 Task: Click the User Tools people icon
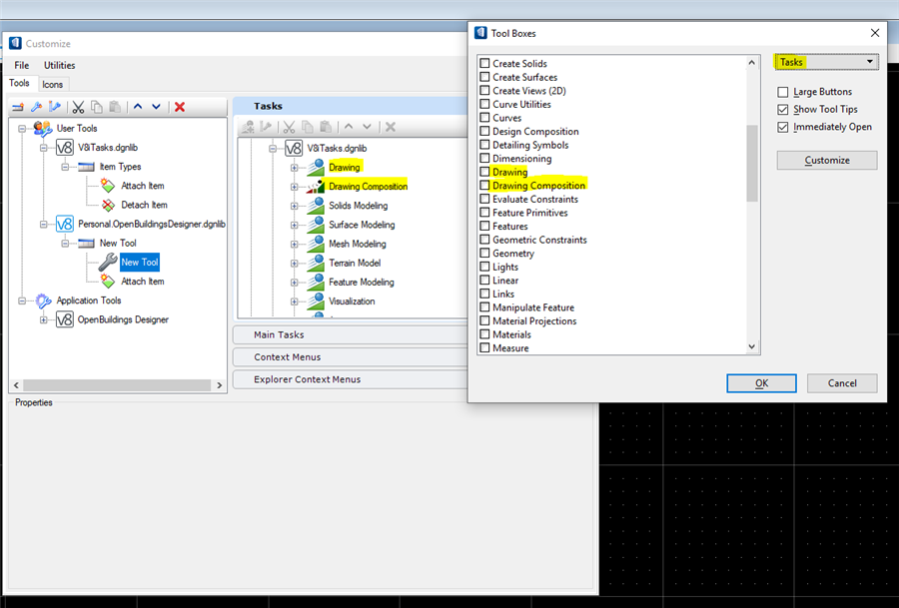pos(42,129)
